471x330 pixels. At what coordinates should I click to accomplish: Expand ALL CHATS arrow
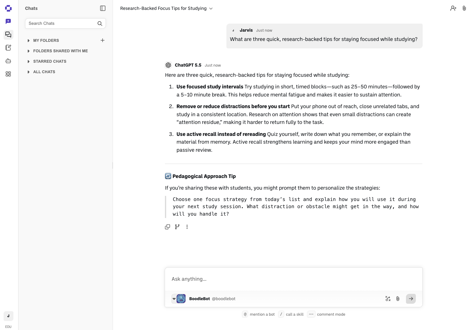point(29,72)
